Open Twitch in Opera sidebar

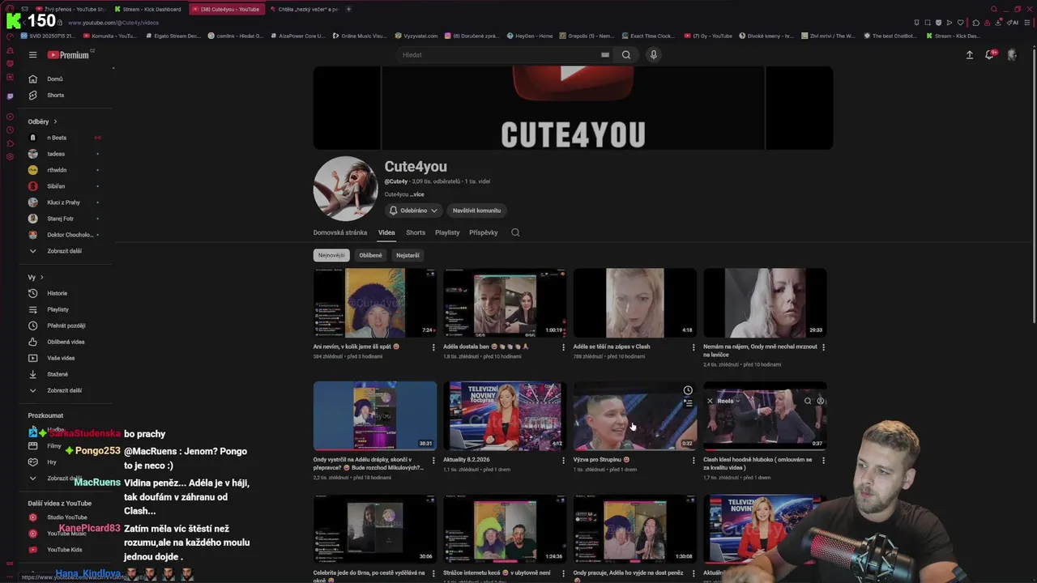(x=10, y=96)
